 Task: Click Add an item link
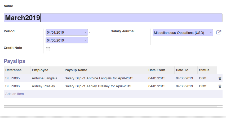[15, 94]
